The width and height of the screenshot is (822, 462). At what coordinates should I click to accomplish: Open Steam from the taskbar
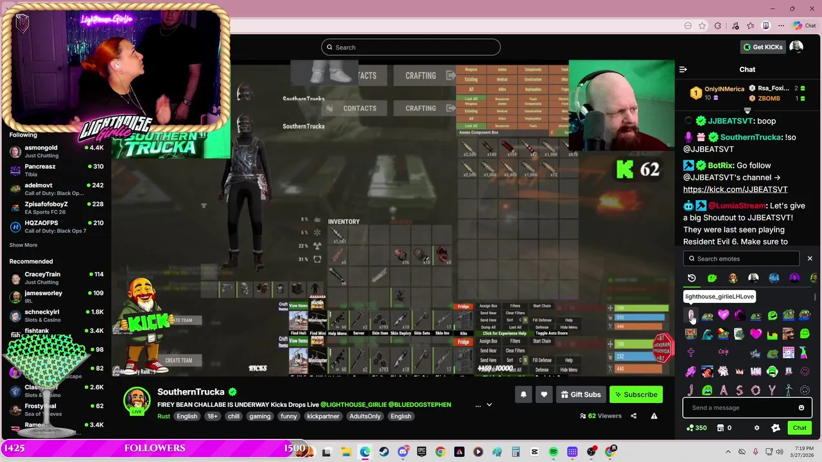(x=383, y=452)
